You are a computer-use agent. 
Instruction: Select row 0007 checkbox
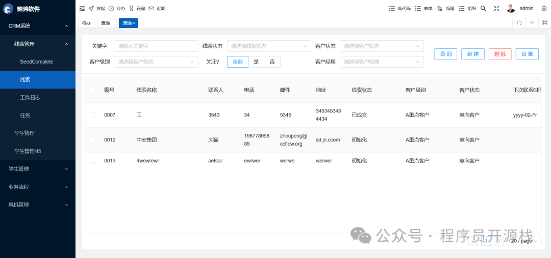[x=93, y=115]
